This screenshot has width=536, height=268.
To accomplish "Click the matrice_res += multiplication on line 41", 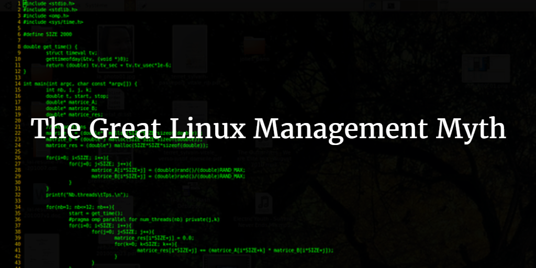I will click(x=236, y=250).
